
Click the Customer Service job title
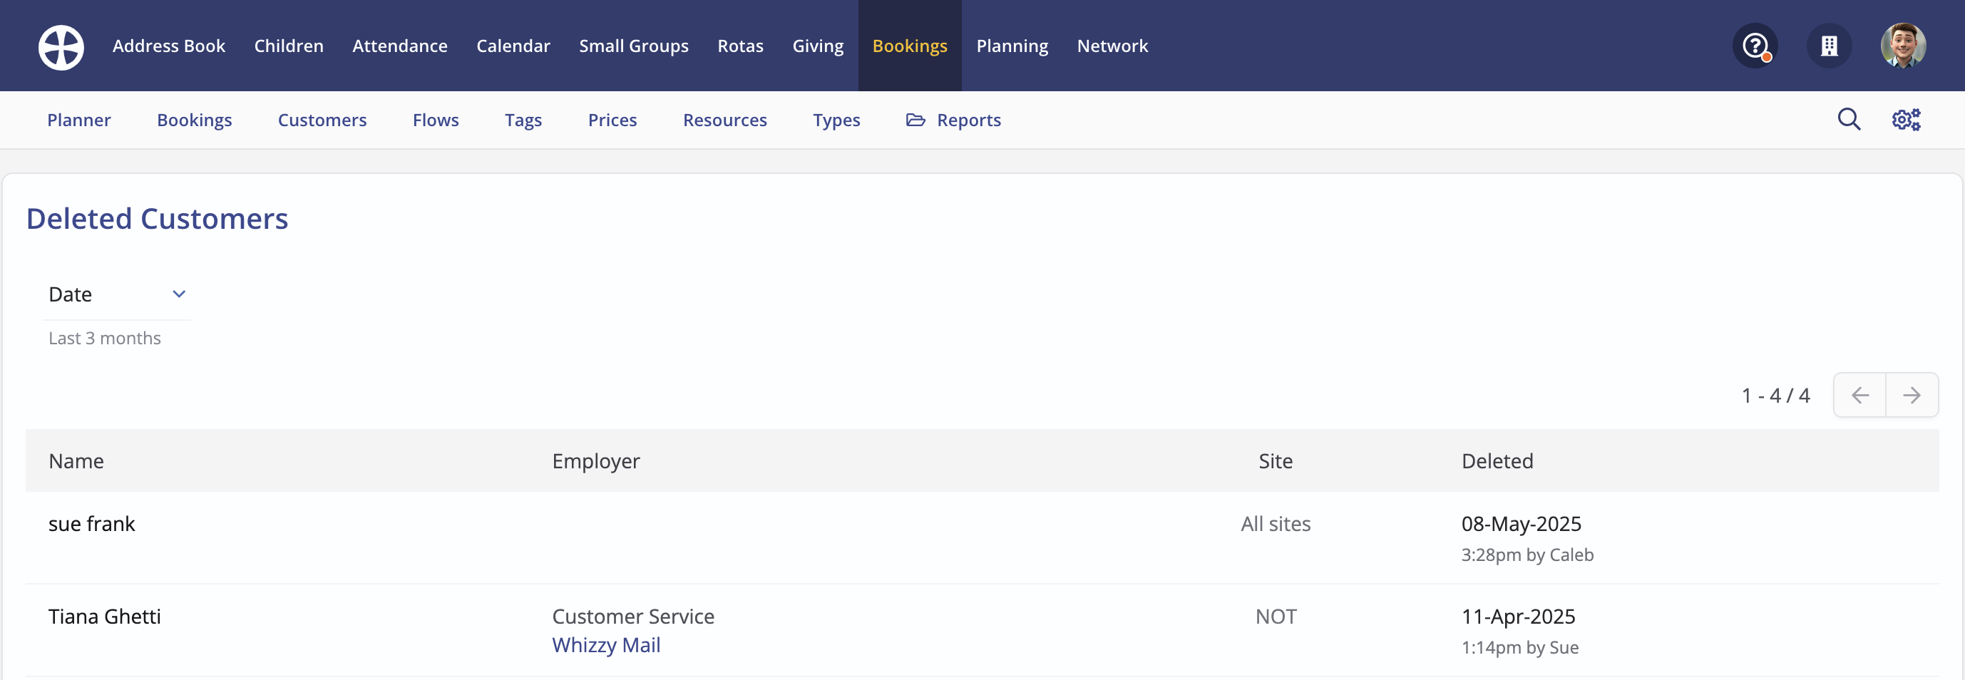click(633, 616)
